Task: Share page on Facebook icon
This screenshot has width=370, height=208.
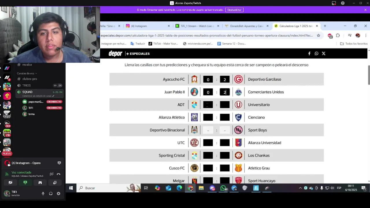Action: tap(309, 53)
